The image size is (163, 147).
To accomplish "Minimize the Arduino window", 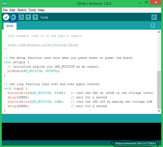I will (x=139, y=3).
